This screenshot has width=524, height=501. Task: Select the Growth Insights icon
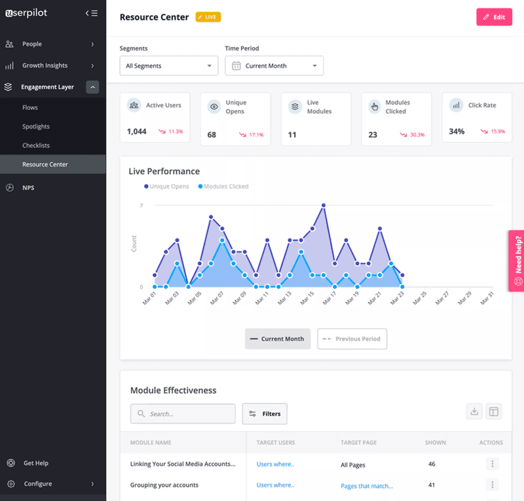[x=9, y=65]
